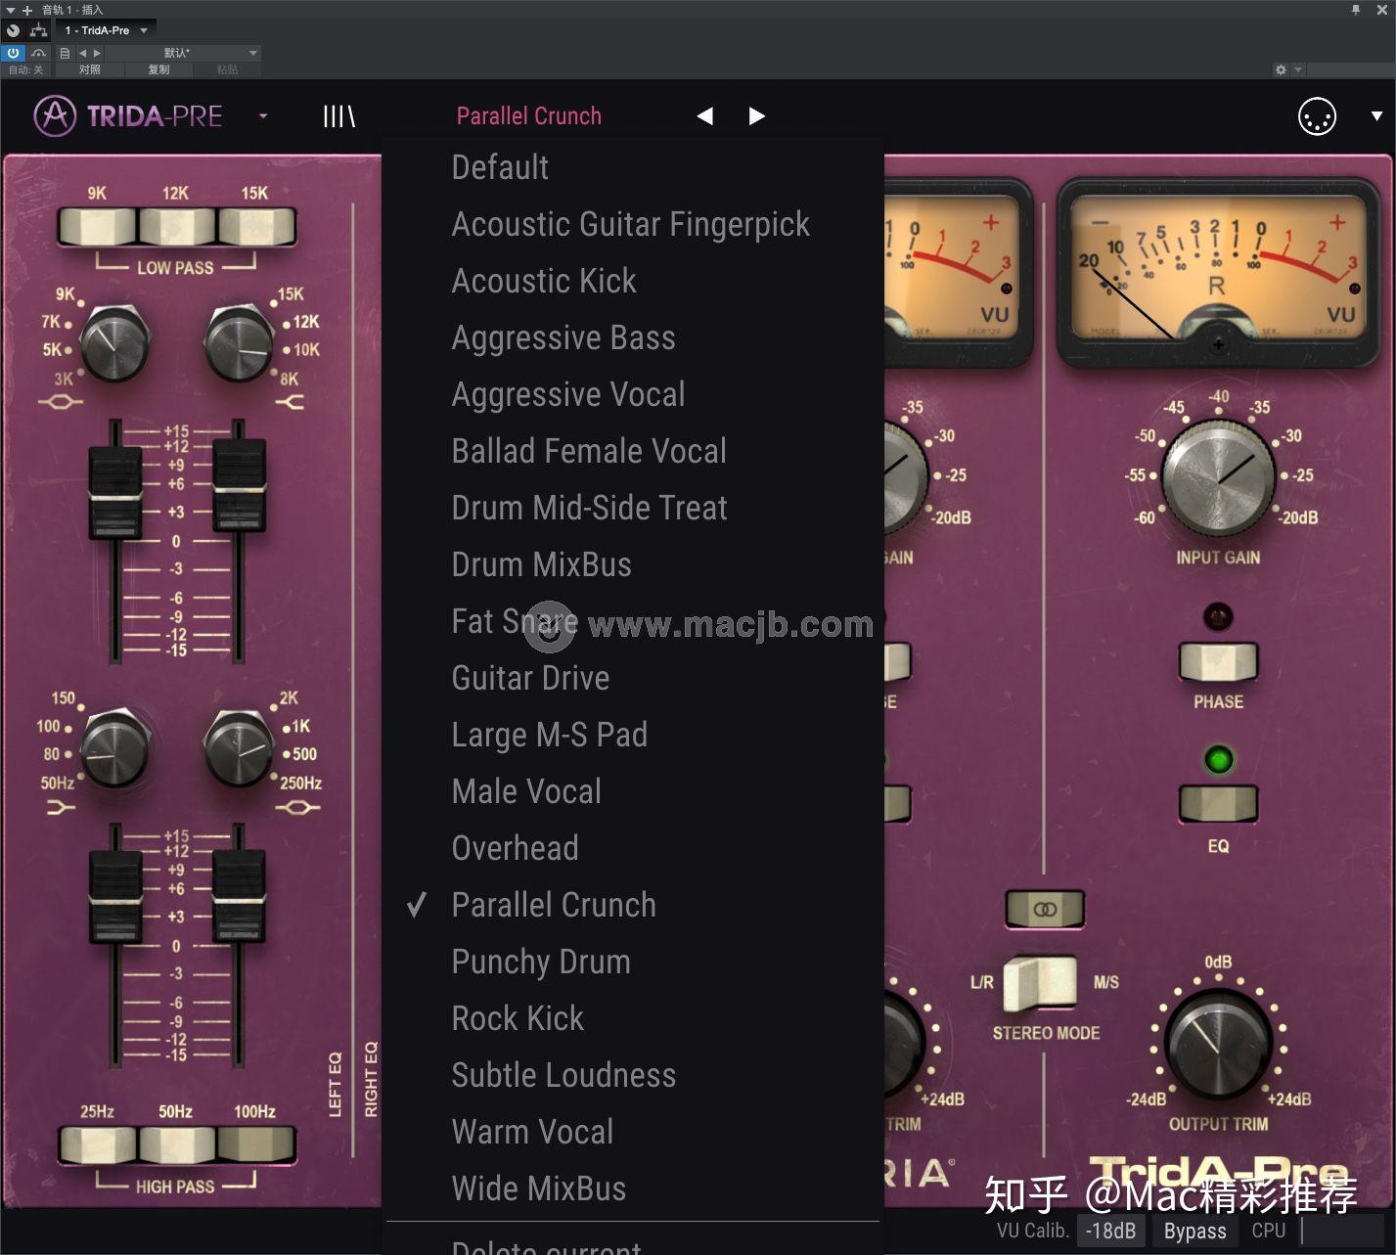Click the routing icon in the plugin toolbar

38,29
